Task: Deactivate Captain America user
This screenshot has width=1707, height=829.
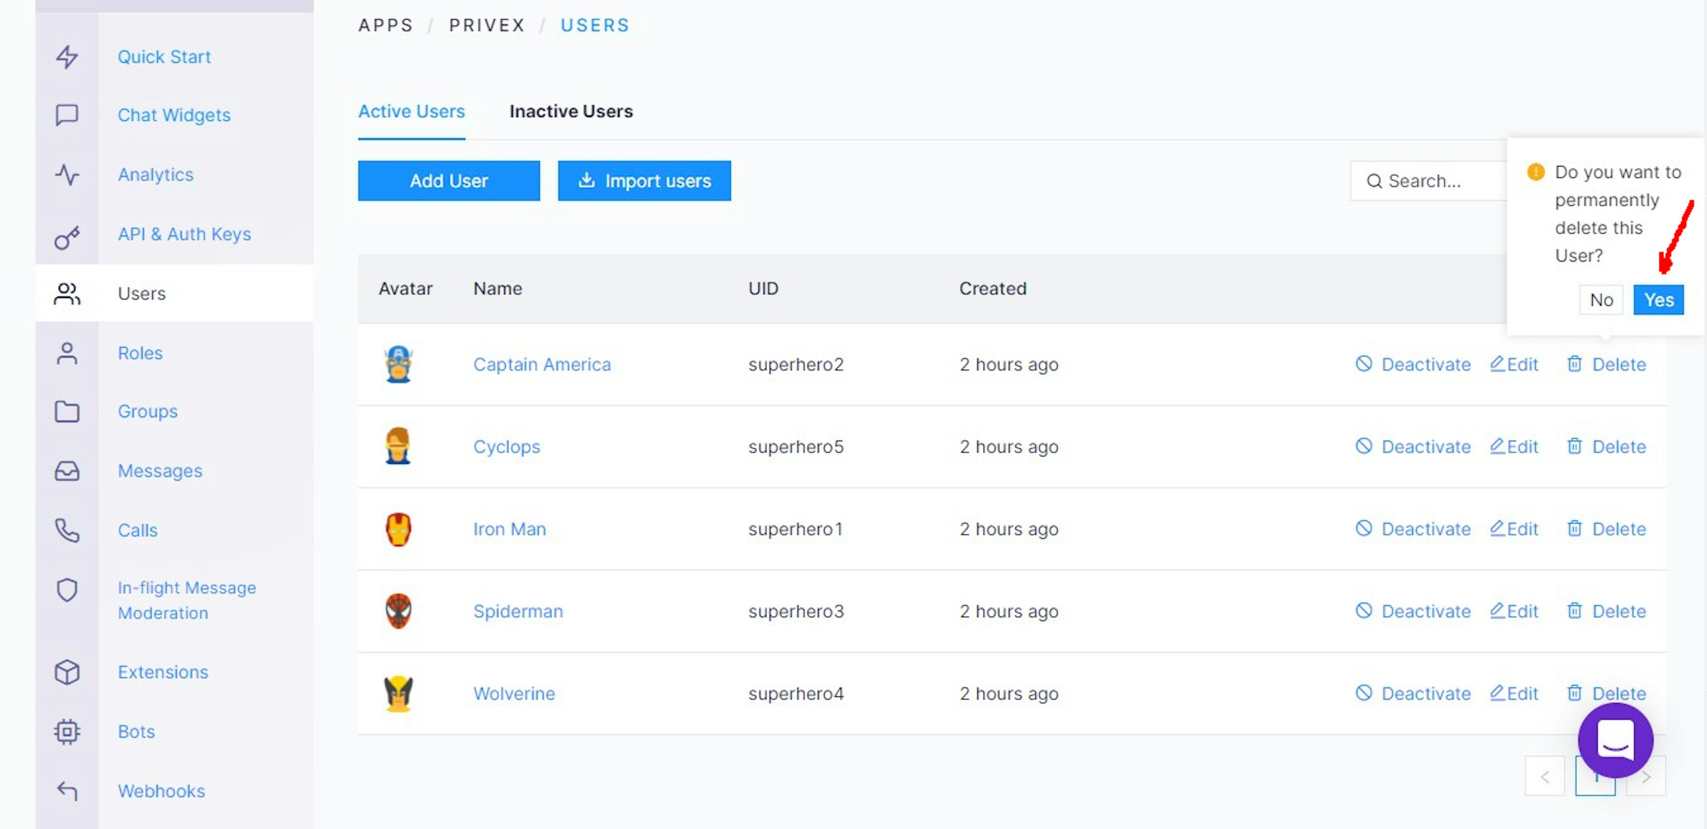Action: tap(1413, 365)
